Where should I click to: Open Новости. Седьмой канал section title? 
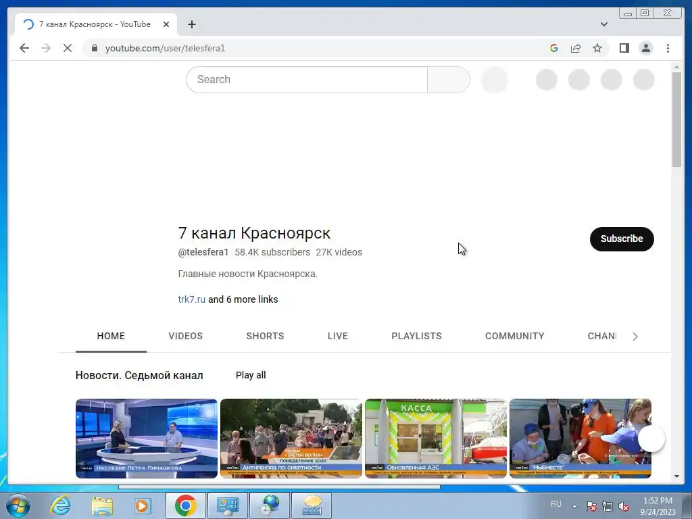click(x=139, y=375)
